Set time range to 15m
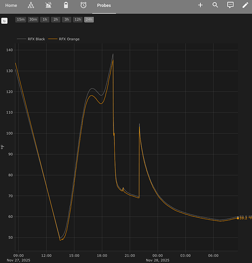This screenshot has height=263, width=252. click(x=21, y=19)
